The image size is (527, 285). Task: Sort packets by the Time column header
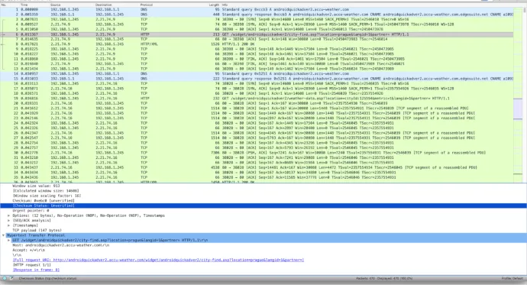coord(24,5)
